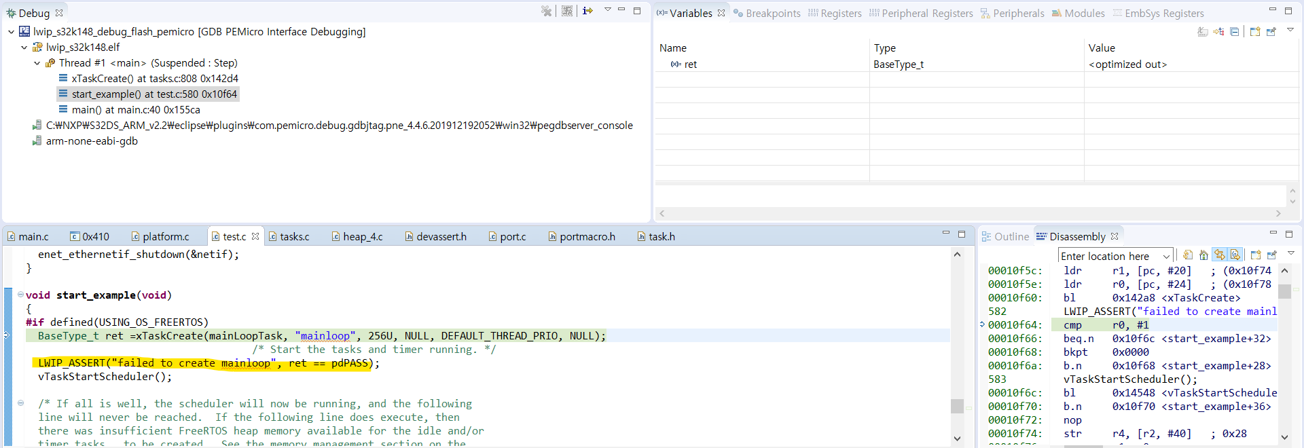The width and height of the screenshot is (1304, 448).
Task: Collapse Thread #1 main tree node
Action: click(x=37, y=63)
